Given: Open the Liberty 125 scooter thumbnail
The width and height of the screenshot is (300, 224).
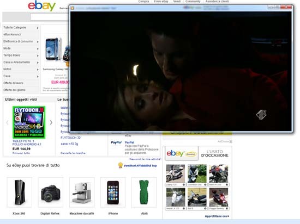Looking at the screenshot, I should pyautogui.click(x=176, y=173).
